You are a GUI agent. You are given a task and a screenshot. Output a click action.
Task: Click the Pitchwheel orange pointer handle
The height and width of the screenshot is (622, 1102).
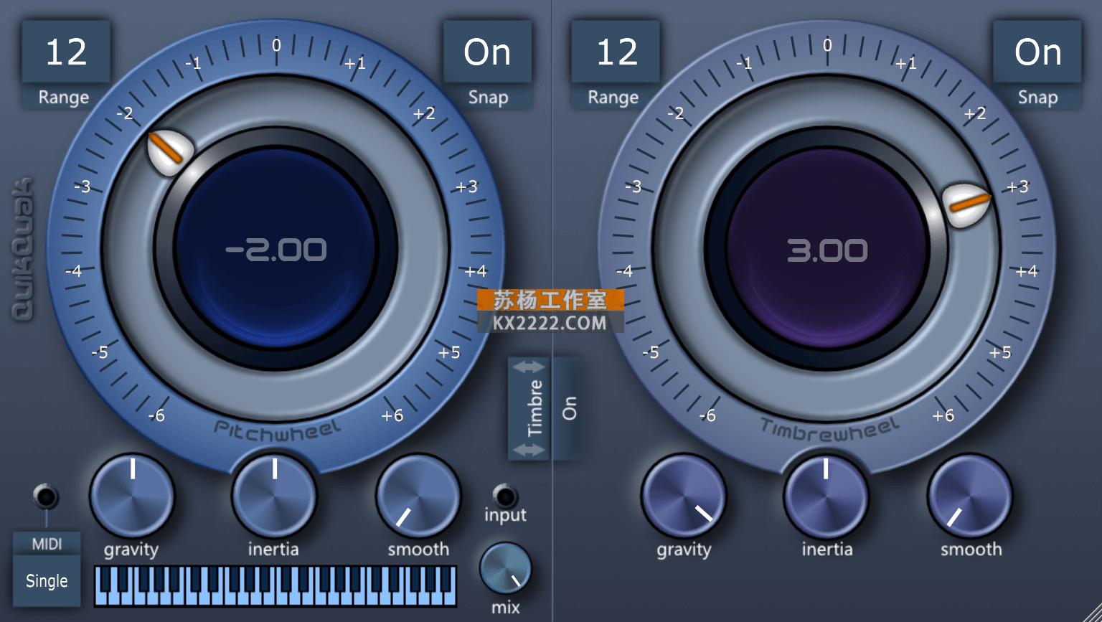[x=171, y=154]
